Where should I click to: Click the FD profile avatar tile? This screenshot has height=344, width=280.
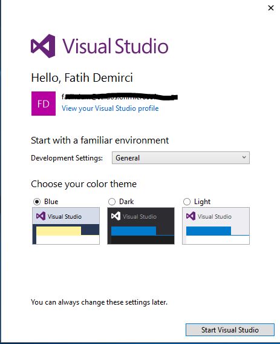point(44,104)
